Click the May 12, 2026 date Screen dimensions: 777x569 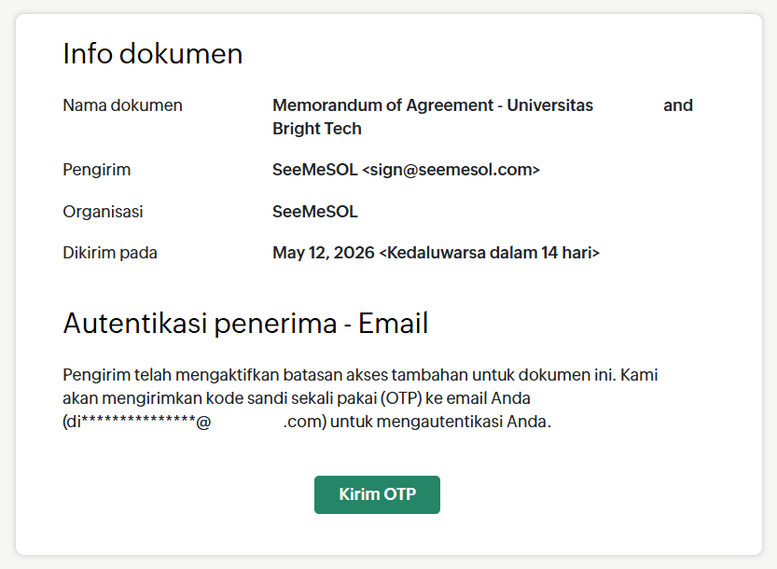[x=323, y=253]
